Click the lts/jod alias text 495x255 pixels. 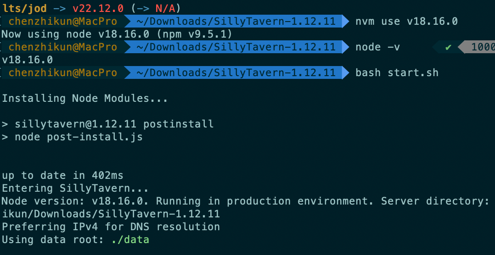point(25,9)
